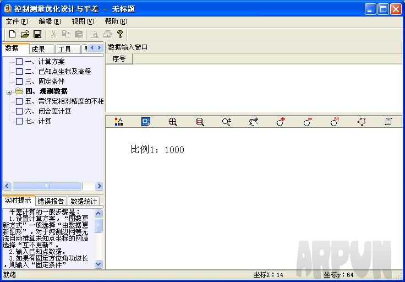Viewport: 405px width, 282px height.
Task: Save the project with the floppy disk icon
Action: point(37,34)
